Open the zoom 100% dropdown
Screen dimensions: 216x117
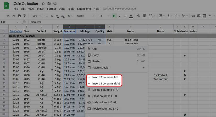36,16
